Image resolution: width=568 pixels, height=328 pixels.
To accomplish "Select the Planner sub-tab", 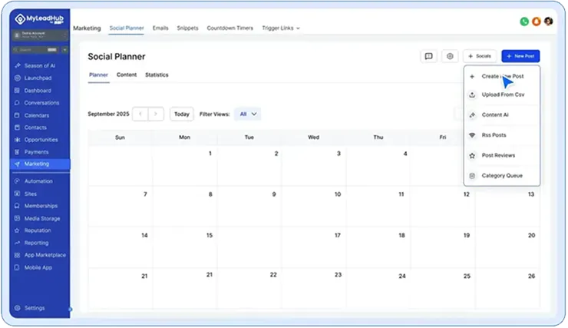I will 98,75.
